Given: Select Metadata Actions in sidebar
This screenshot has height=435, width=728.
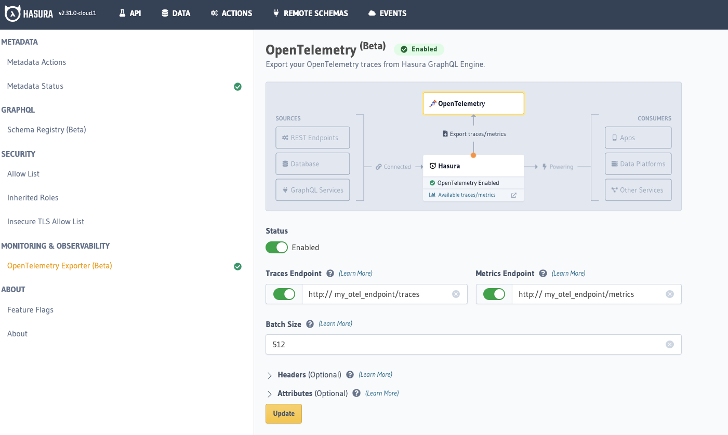Looking at the screenshot, I should coord(36,62).
